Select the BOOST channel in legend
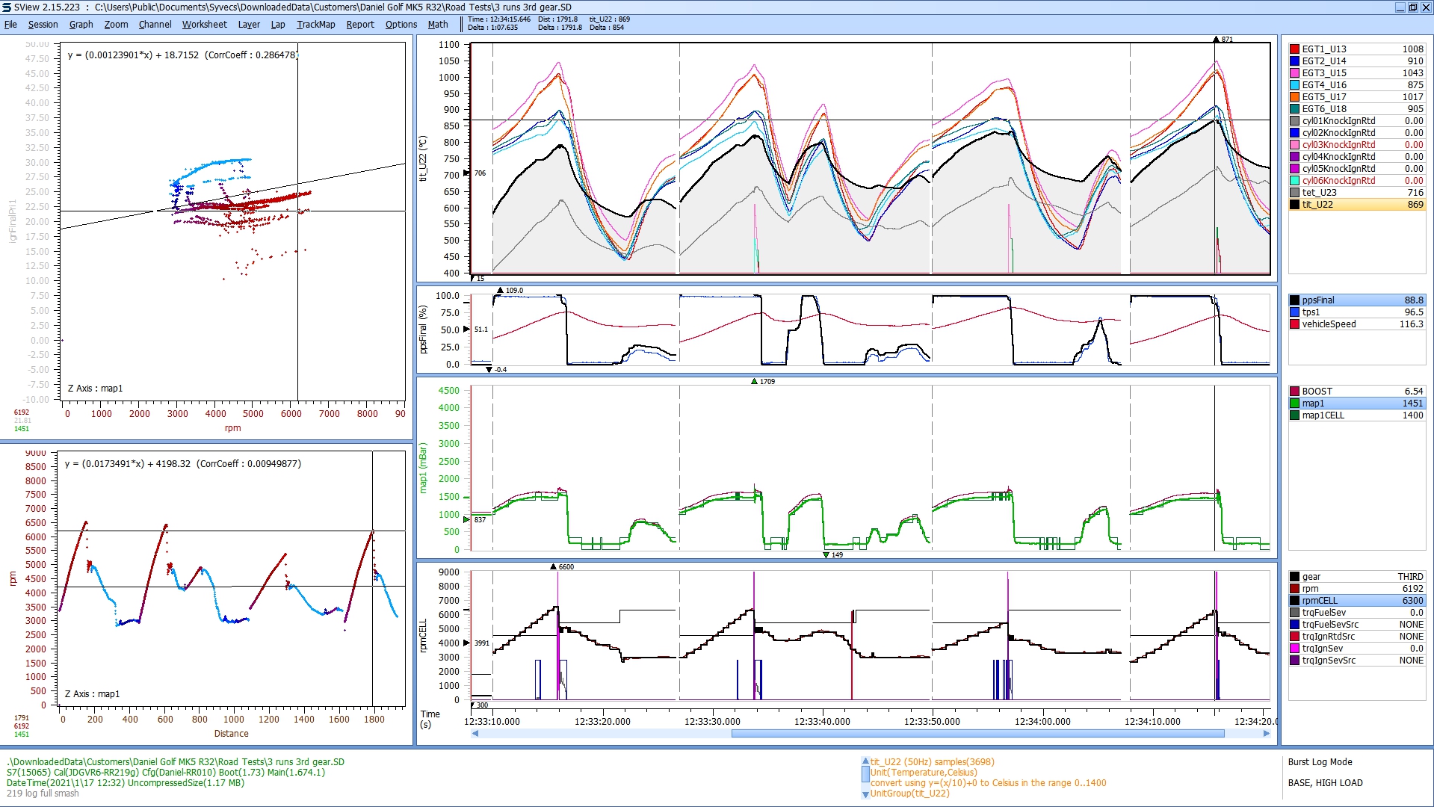 tap(1357, 392)
